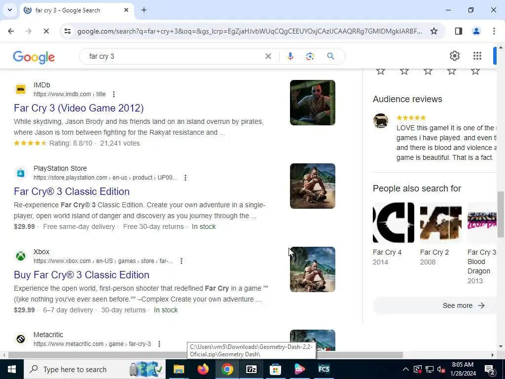This screenshot has height=379, width=505.
Task: Click the page vertical scrollbar thumb
Action: tap(500, 214)
